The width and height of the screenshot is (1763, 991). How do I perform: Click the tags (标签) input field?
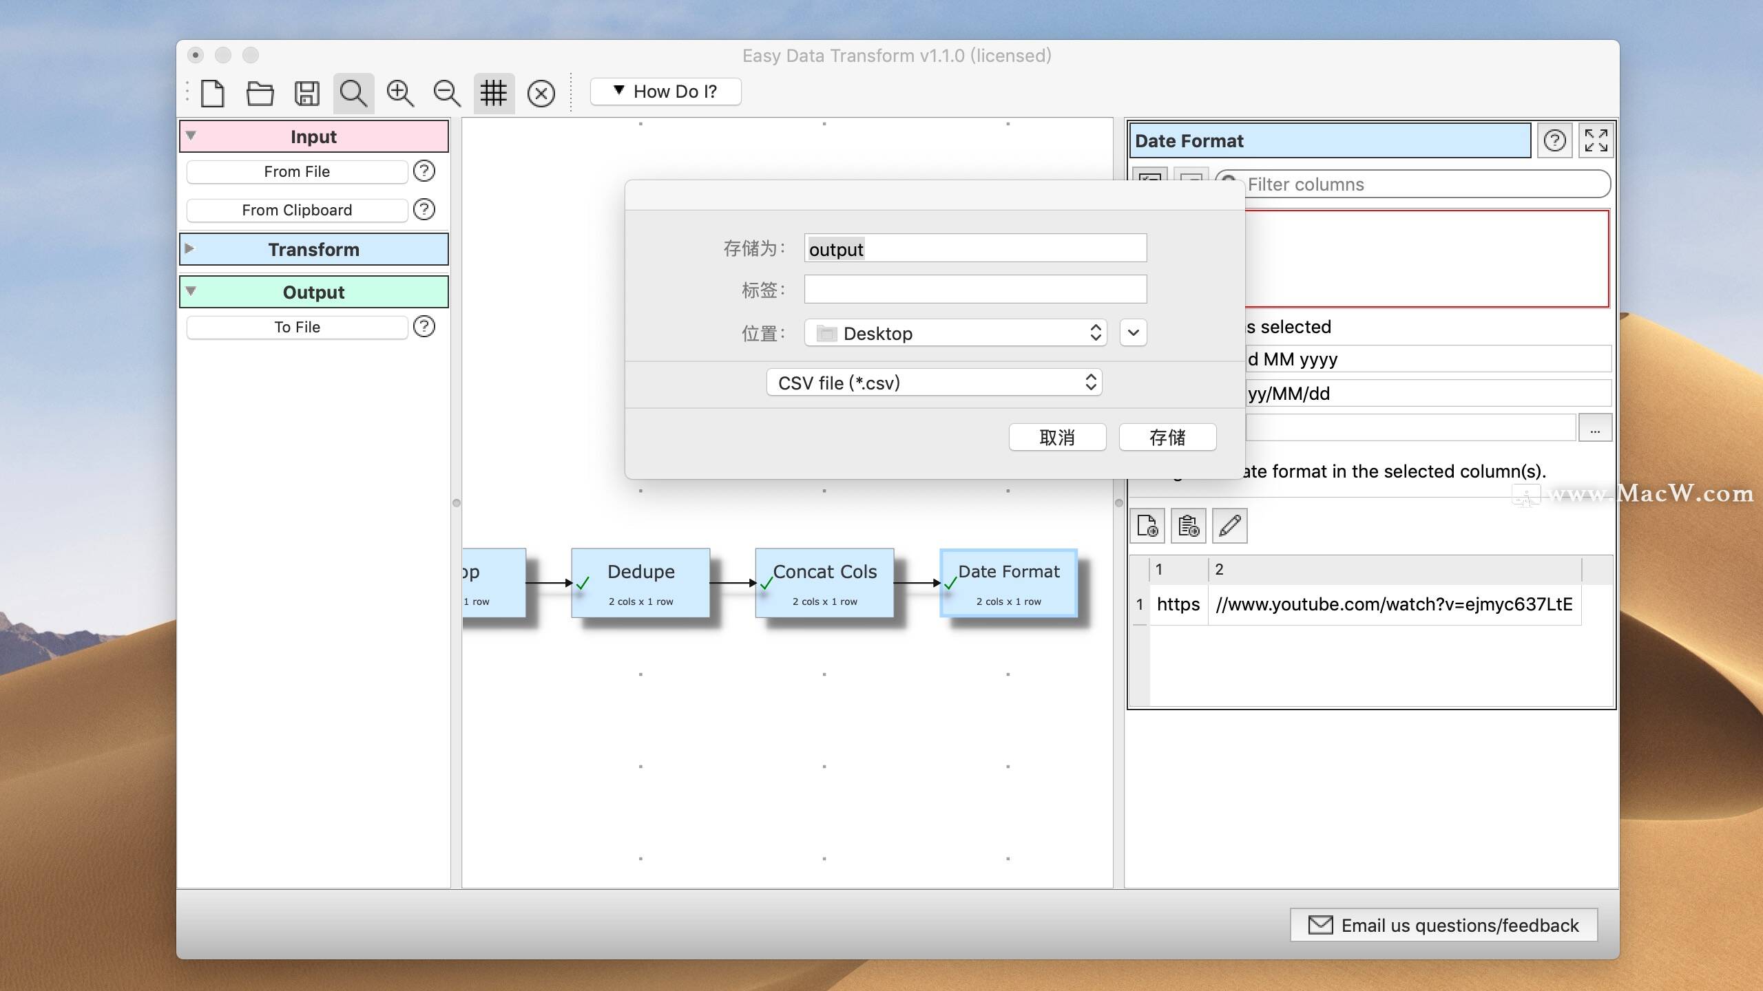(x=975, y=289)
